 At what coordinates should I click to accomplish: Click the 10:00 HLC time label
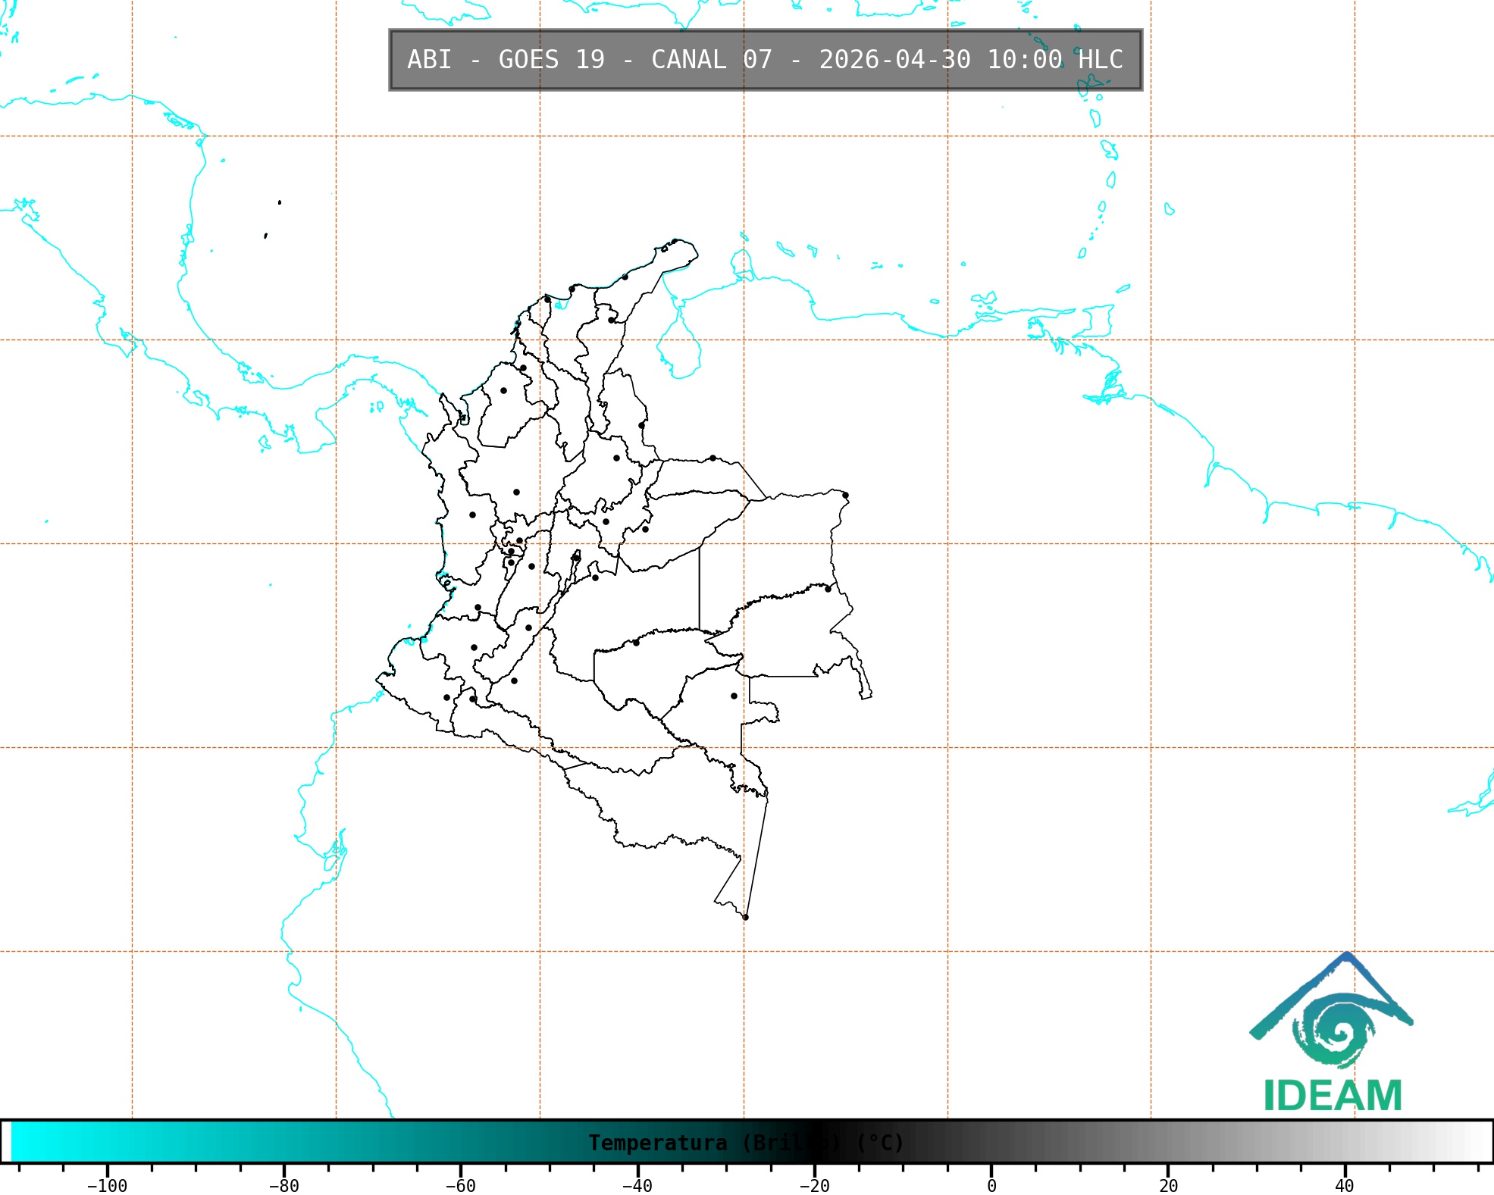(1054, 60)
